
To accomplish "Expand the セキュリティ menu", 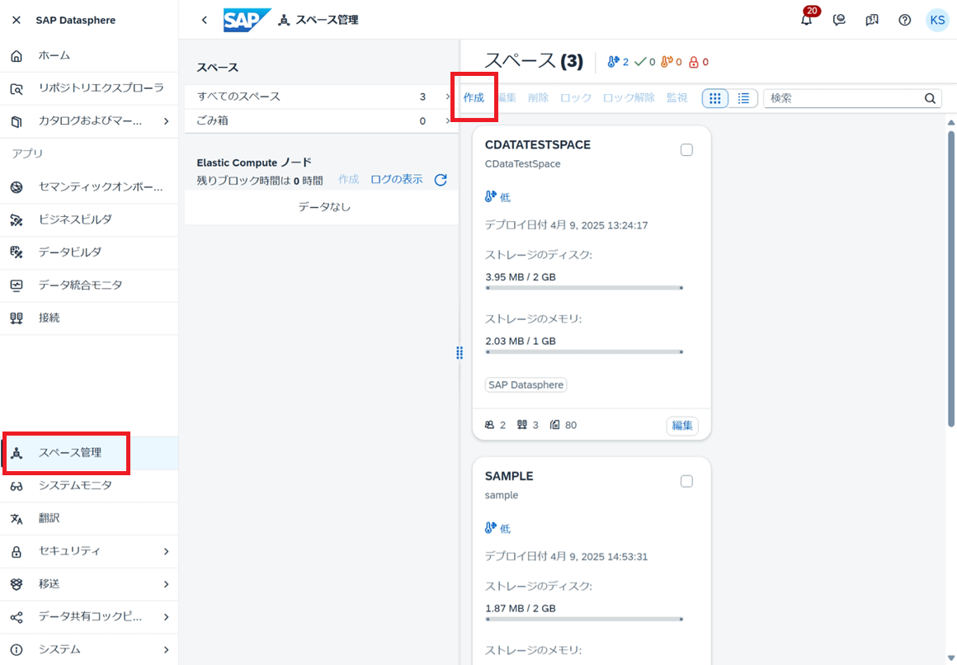I will (89, 551).
